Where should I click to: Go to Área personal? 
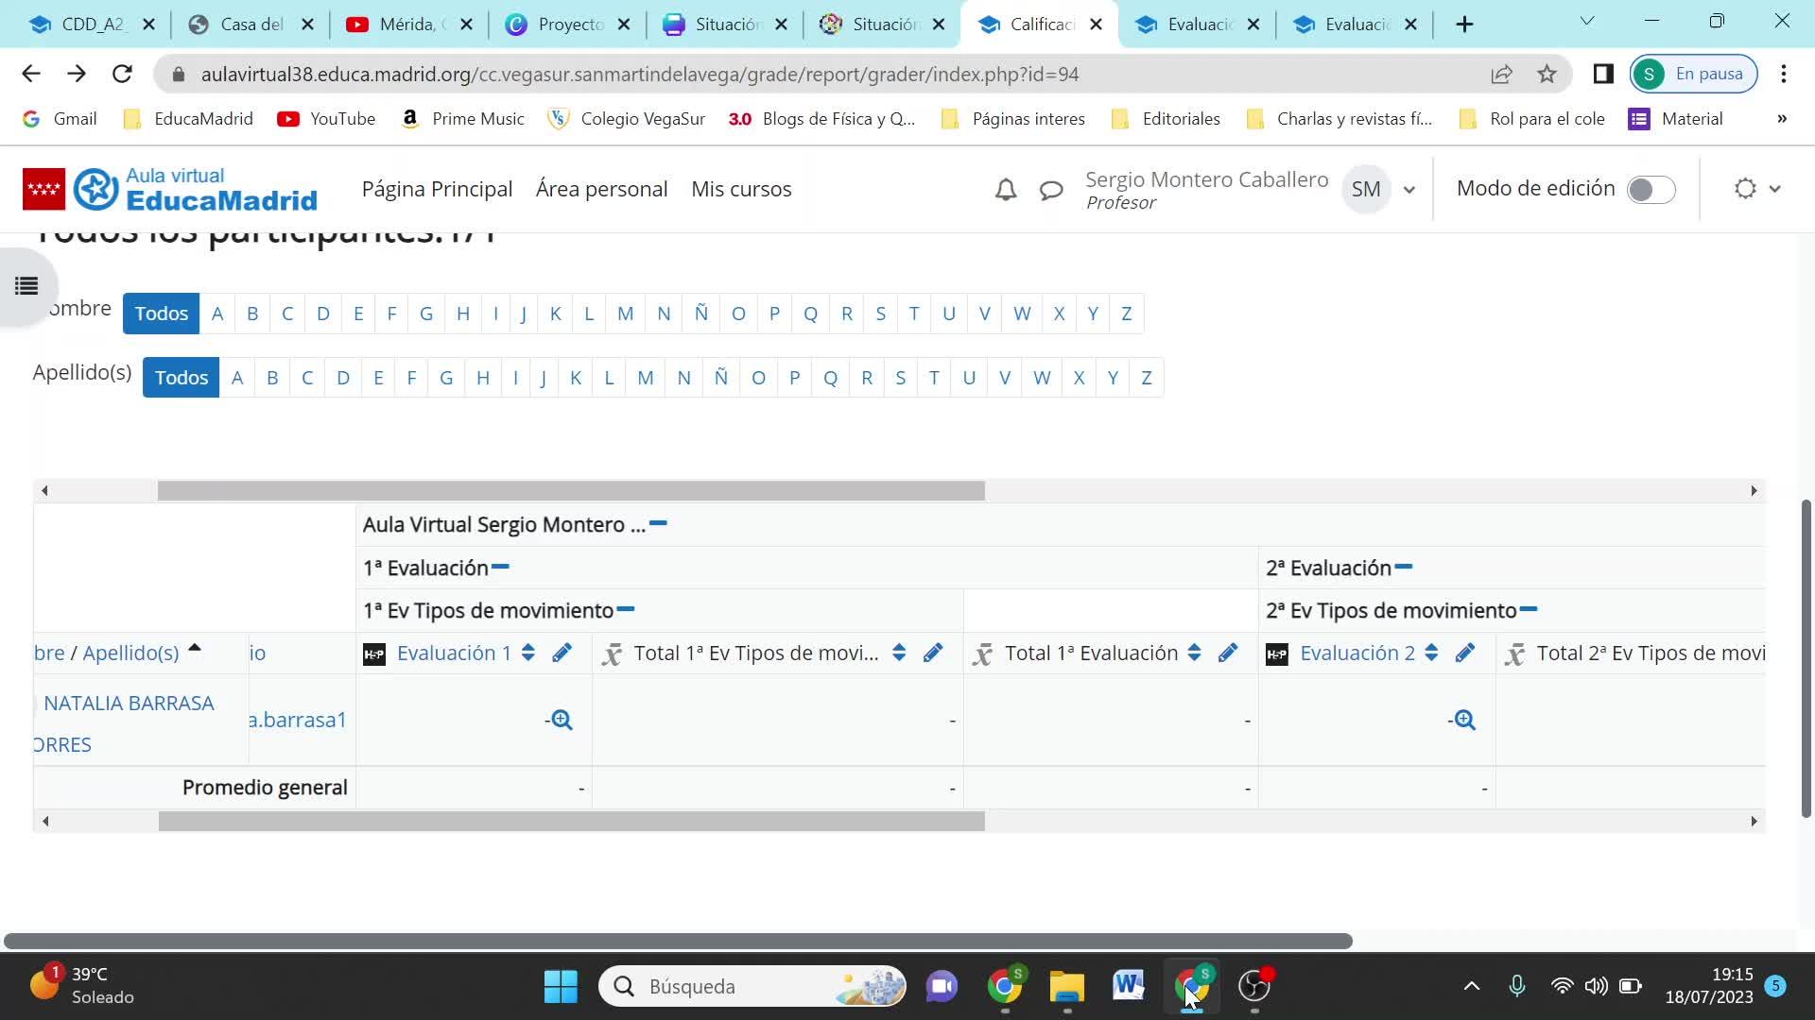601,189
